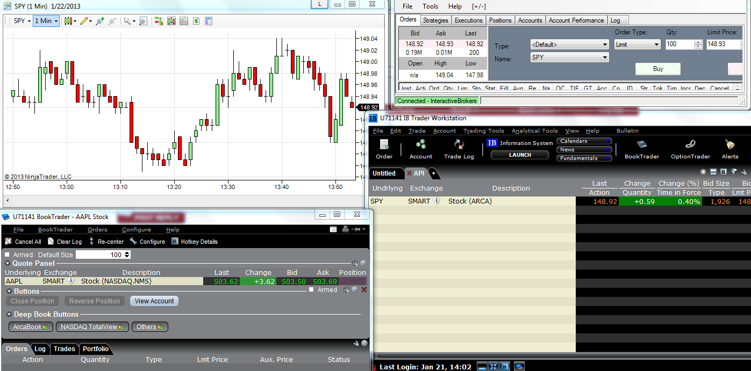This screenshot has height=371, width=751.
Task: Click the Default Size spinner arrows
Action: coord(127,254)
